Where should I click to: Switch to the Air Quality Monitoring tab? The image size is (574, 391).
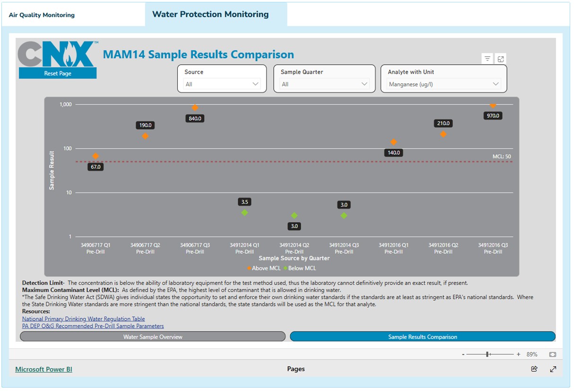point(42,15)
